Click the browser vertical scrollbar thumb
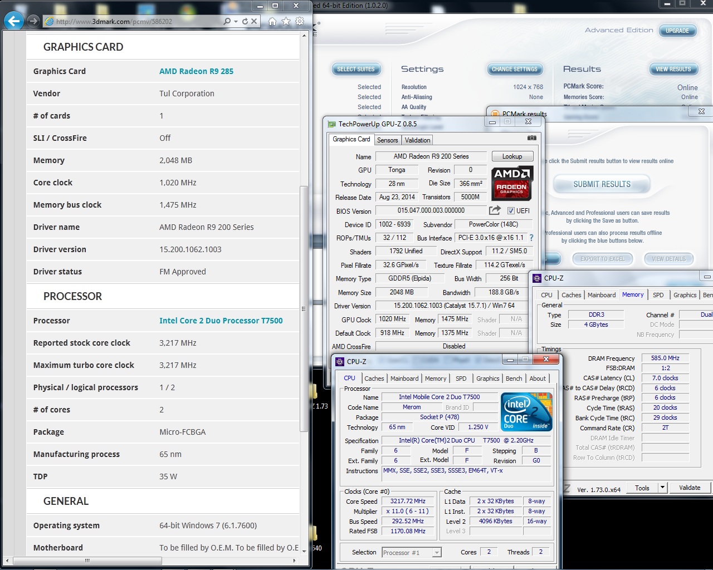Image resolution: width=713 pixels, height=570 pixels. point(304,309)
